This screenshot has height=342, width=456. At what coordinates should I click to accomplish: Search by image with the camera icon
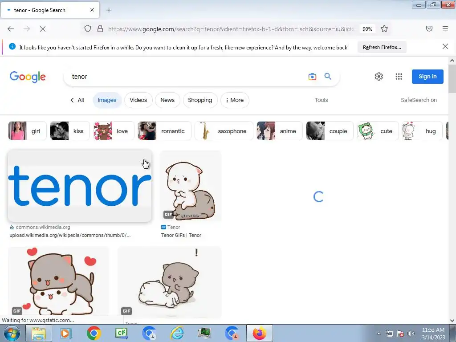tap(312, 77)
